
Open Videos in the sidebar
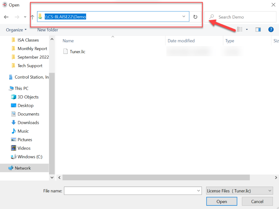point(24,148)
